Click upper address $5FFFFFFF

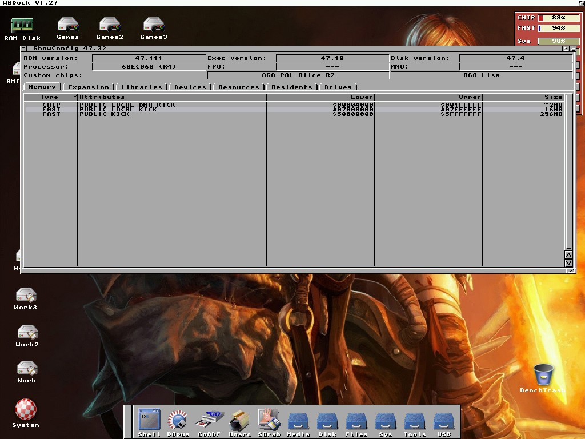pyautogui.click(x=461, y=114)
